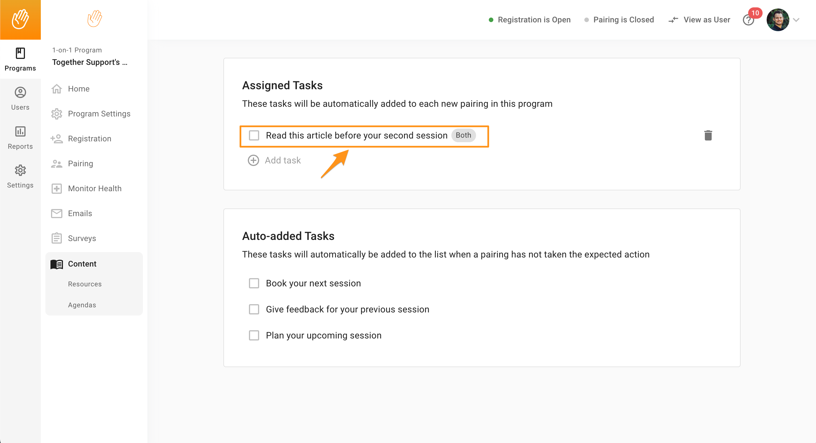
Task: Click the Programs label in left rail
Action: tap(20, 68)
